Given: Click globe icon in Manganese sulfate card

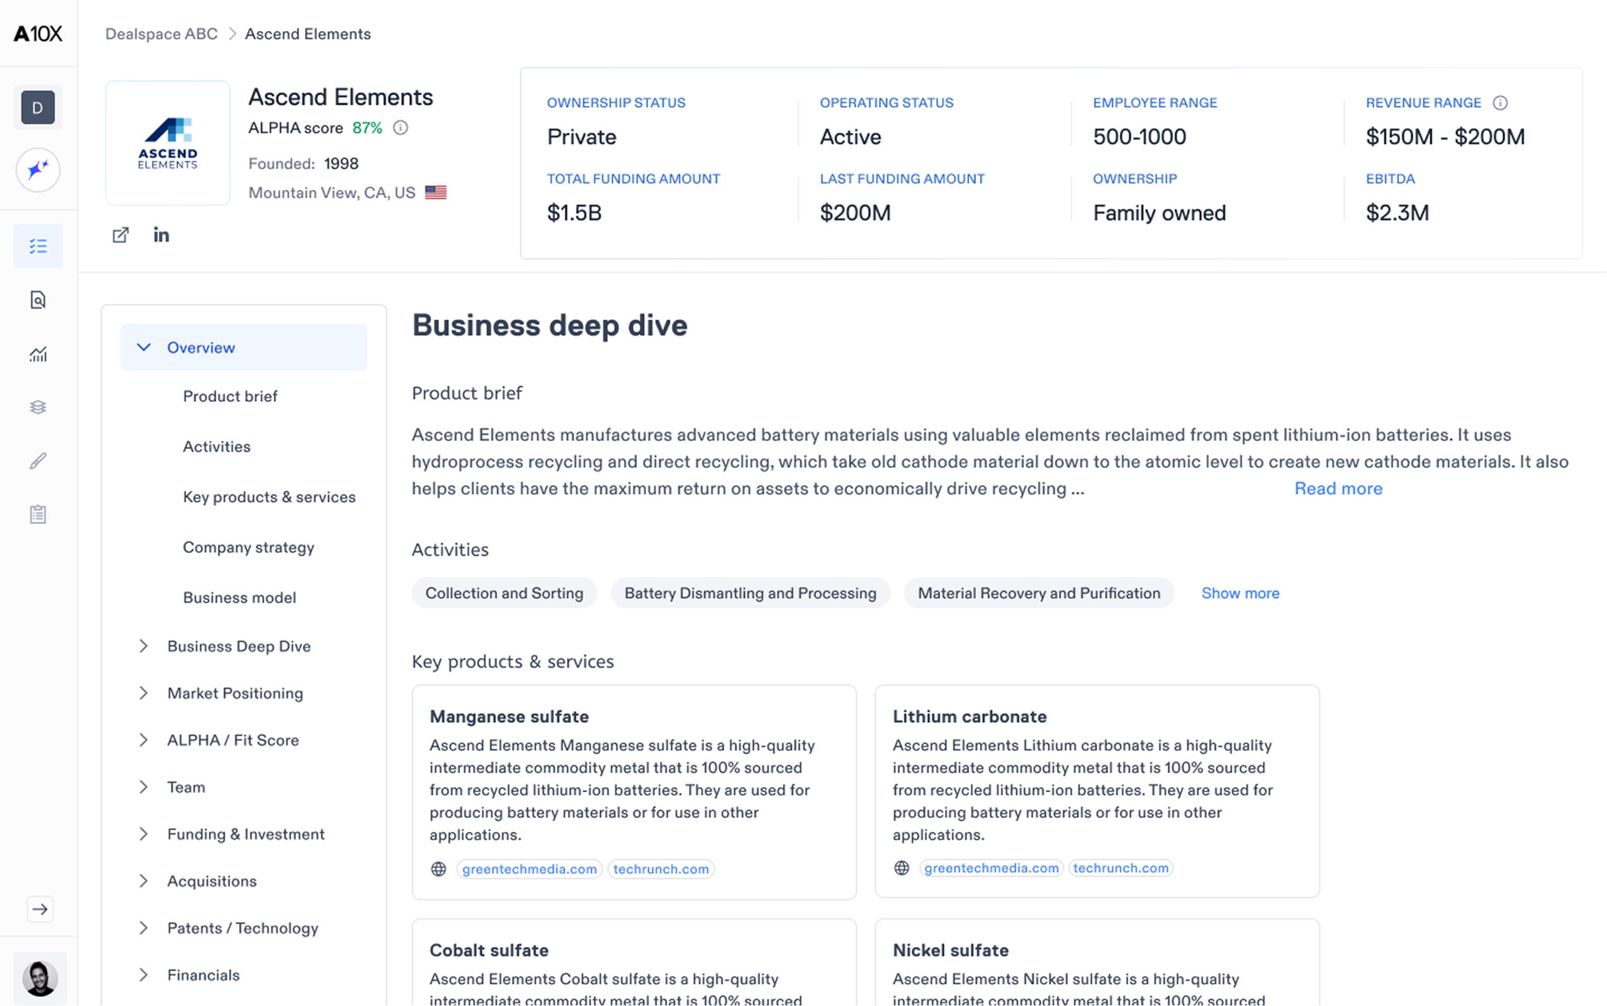Looking at the screenshot, I should tap(439, 869).
